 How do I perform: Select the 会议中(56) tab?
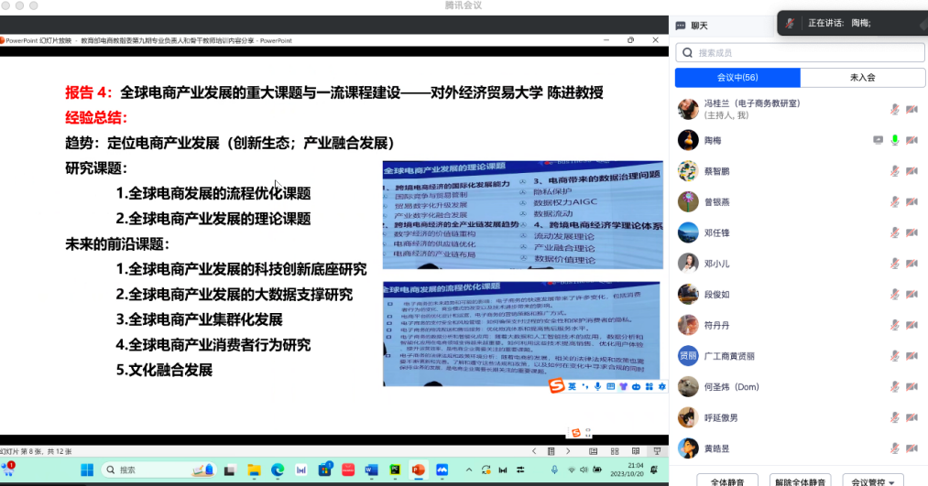coord(737,78)
